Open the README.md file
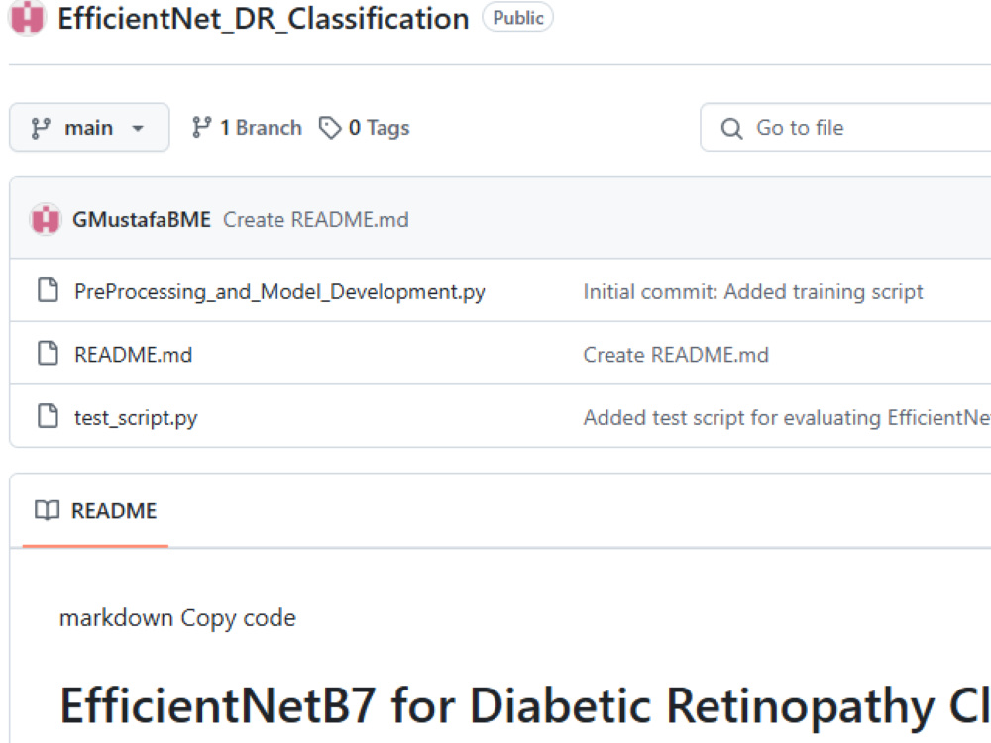The width and height of the screenshot is (991, 743). [134, 355]
